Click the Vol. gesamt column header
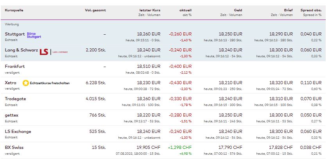Image resolution: width=326 pixels, height=159 pixels. point(95,10)
